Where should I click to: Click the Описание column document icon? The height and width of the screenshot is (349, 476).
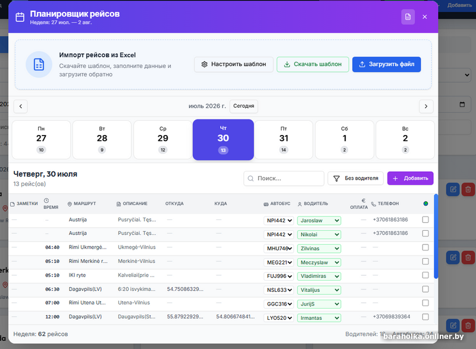118,204
